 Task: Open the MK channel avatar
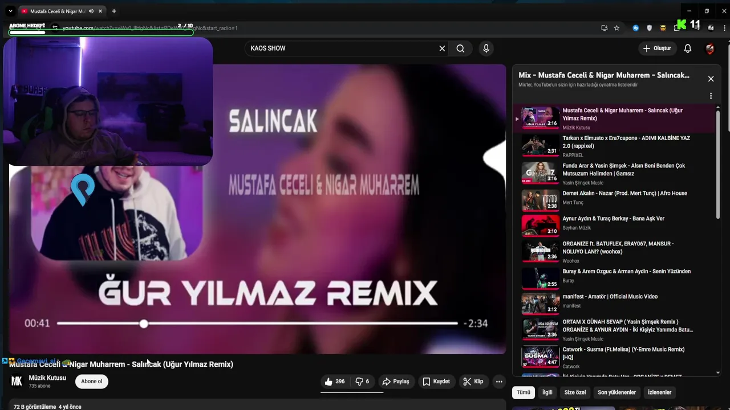coord(17,382)
